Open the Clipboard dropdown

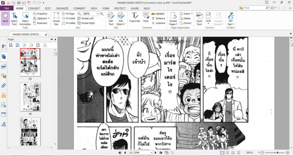49,18
